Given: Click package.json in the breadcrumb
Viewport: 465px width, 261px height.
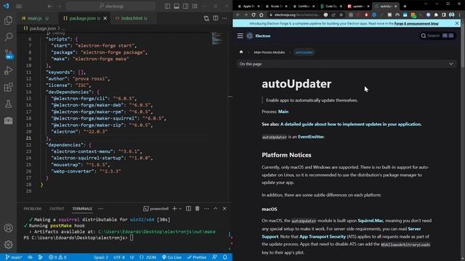Looking at the screenshot, I should pos(43,28).
